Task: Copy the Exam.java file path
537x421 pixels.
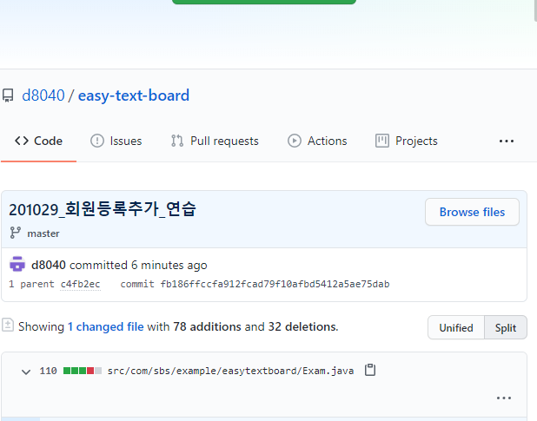Action: pos(370,370)
